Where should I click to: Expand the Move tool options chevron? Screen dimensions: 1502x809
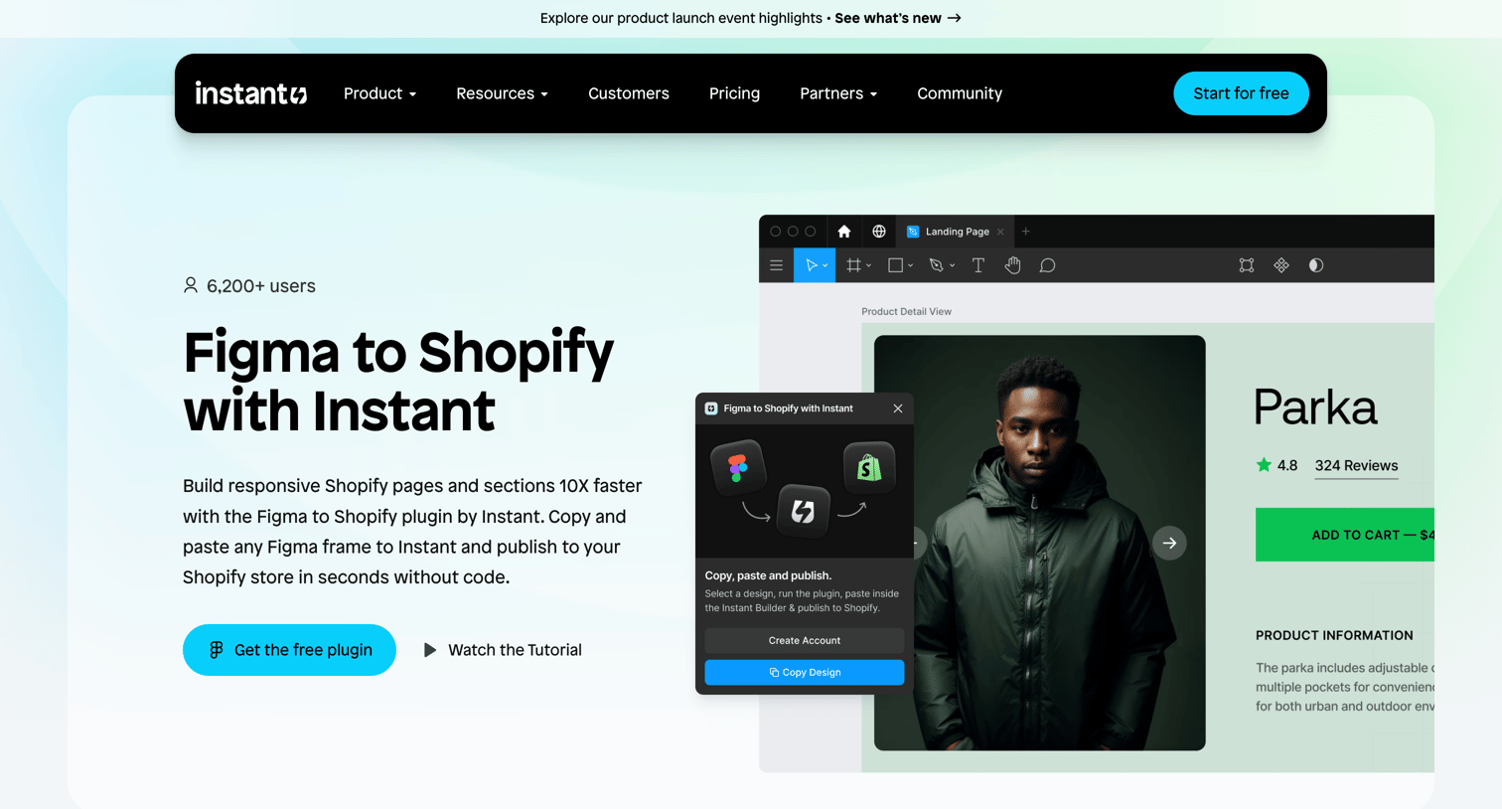[826, 265]
